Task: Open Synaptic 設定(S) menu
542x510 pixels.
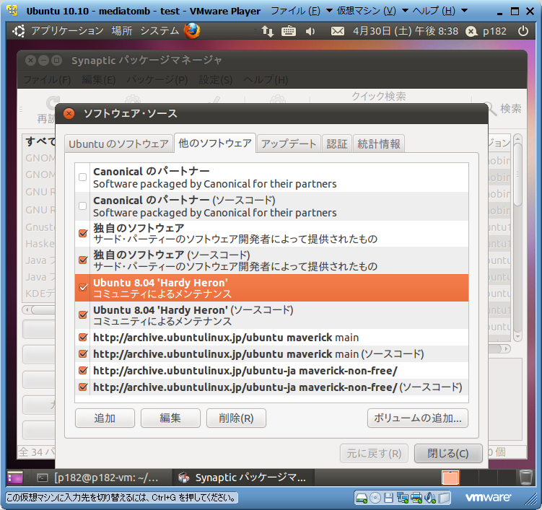Action: click(216, 80)
